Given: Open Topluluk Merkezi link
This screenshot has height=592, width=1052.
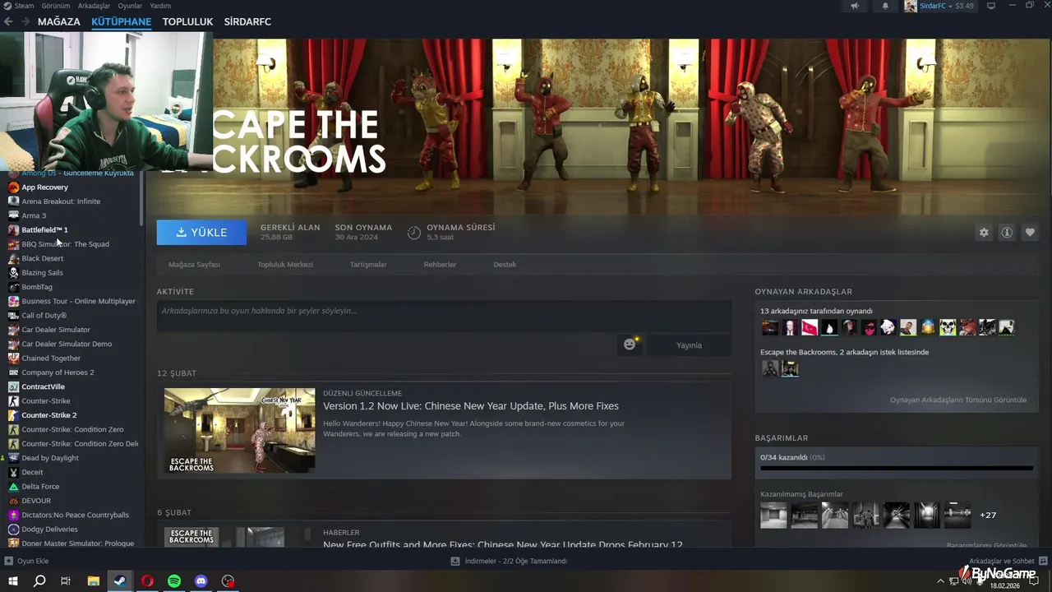Looking at the screenshot, I should 285,264.
